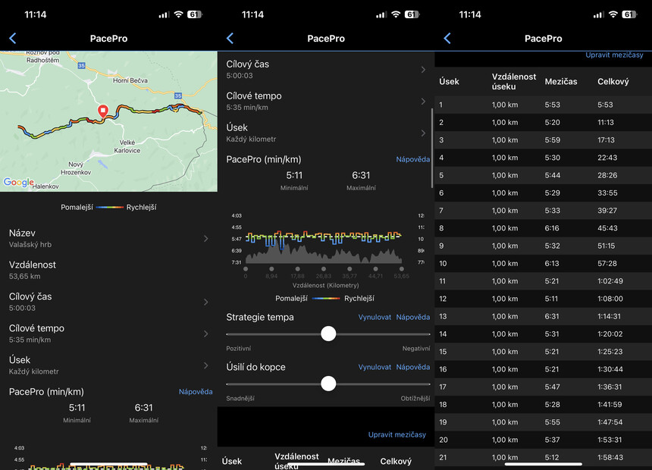The width and height of the screenshot is (652, 470).
Task: Open Nápověda for Úsilí do kopce
Action: [413, 367]
